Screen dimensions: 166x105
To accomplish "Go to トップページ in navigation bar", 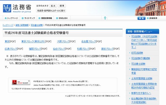I will pos(11,18).
